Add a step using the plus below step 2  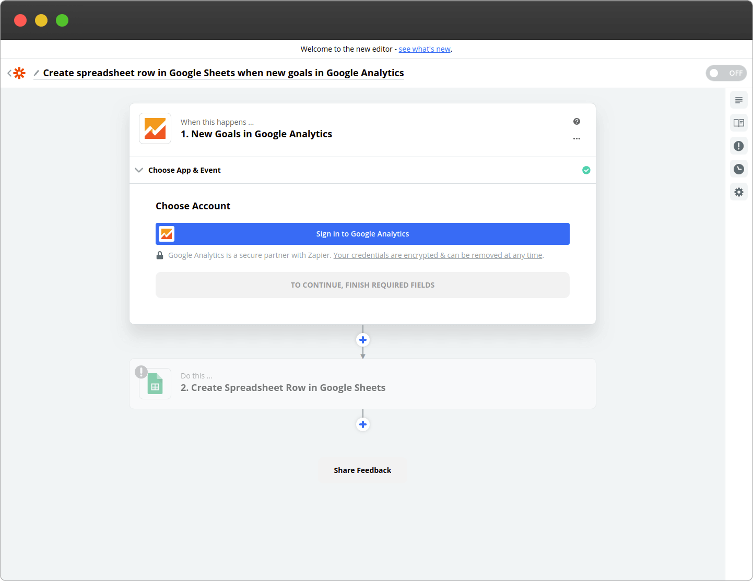tap(363, 424)
